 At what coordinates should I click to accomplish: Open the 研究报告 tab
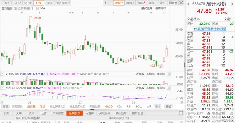coord(58,113)
